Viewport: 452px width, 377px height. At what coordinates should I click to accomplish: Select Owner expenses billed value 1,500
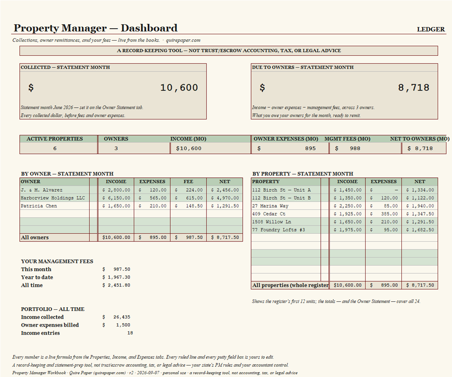(116, 325)
